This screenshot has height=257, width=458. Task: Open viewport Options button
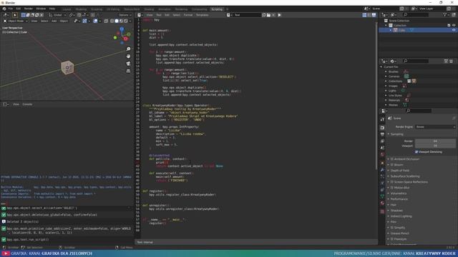[125, 15]
